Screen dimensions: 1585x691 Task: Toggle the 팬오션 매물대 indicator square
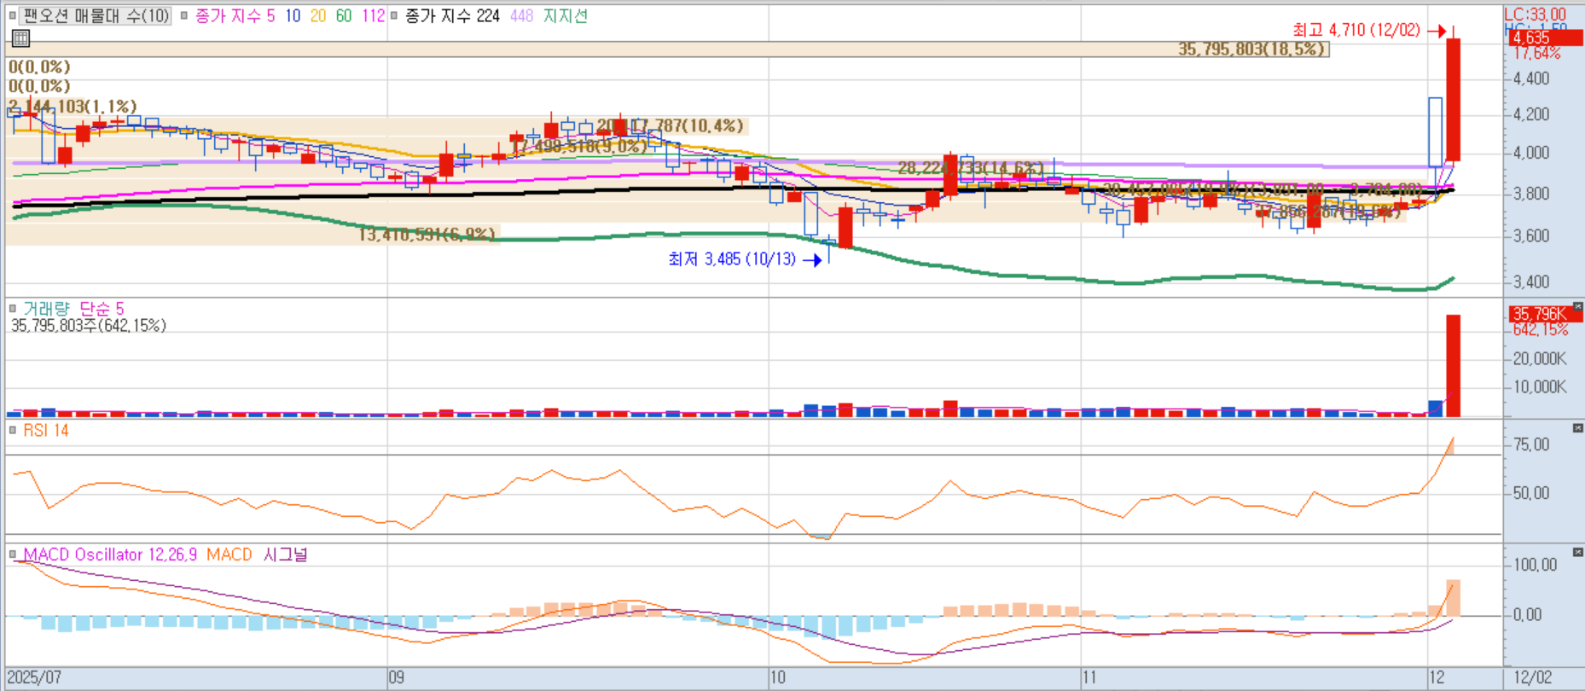[x=12, y=15]
